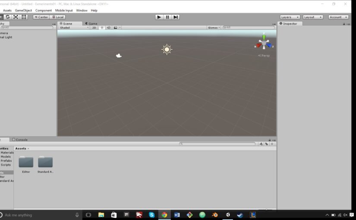The image size is (356, 220).
Task: Toggle pivot Center button
Action: pos(41,17)
